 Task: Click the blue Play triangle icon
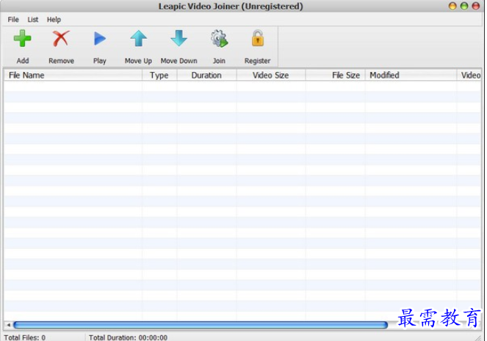pyautogui.click(x=100, y=39)
